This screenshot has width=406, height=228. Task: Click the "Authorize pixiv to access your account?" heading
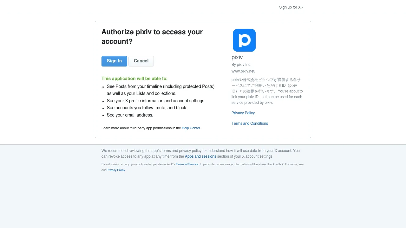pyautogui.click(x=152, y=36)
